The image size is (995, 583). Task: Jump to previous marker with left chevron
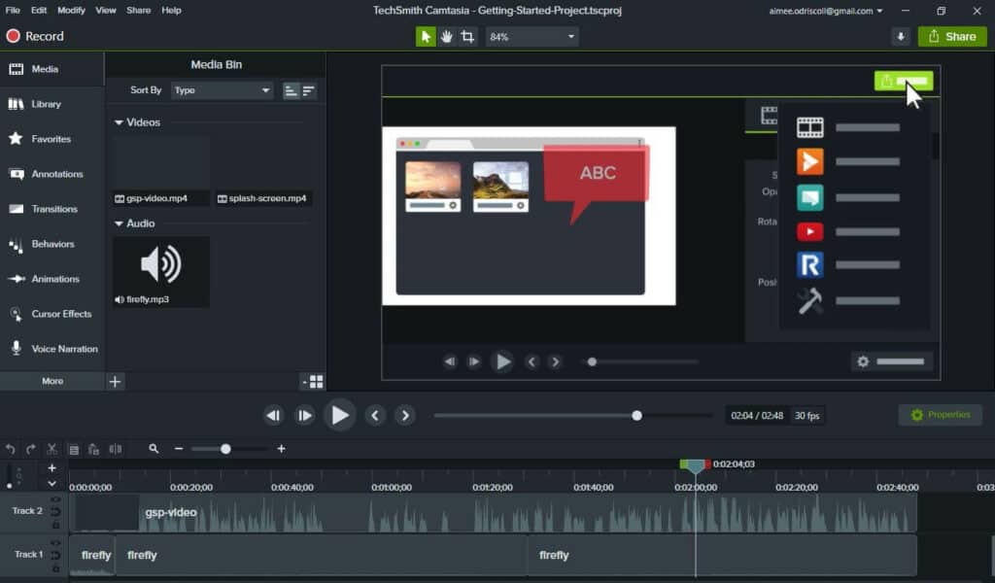[375, 416]
